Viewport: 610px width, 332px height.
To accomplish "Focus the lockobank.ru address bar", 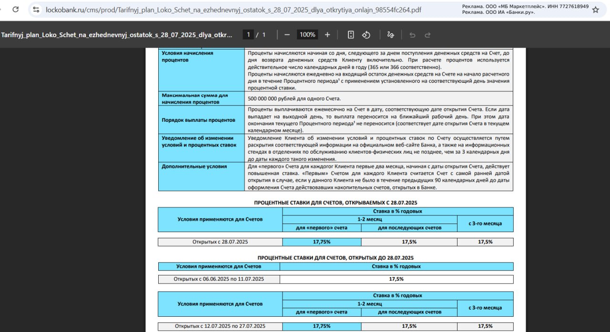I will click(234, 10).
